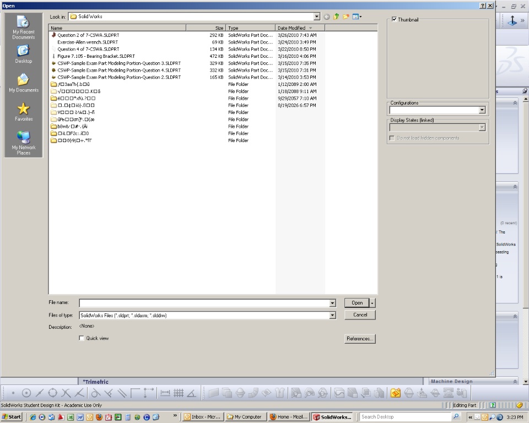
Task: Select the Angle snap icon
Action: click(192, 393)
